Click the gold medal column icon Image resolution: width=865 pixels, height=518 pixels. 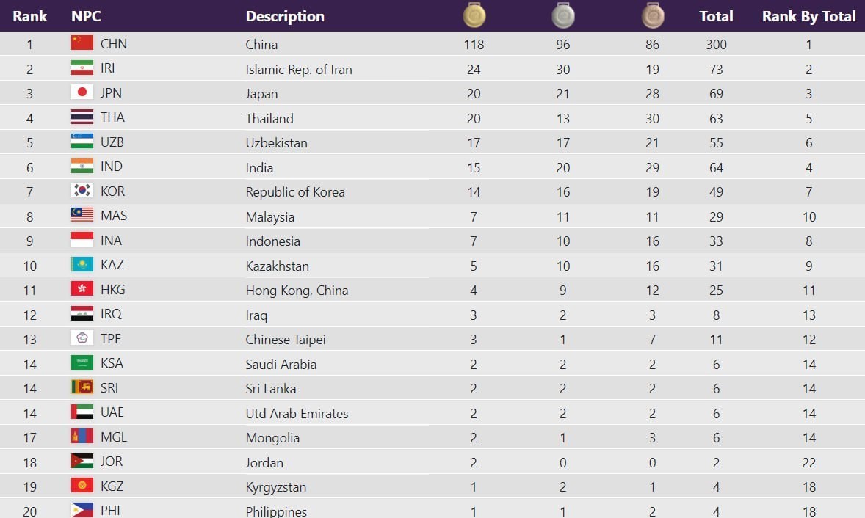(474, 15)
